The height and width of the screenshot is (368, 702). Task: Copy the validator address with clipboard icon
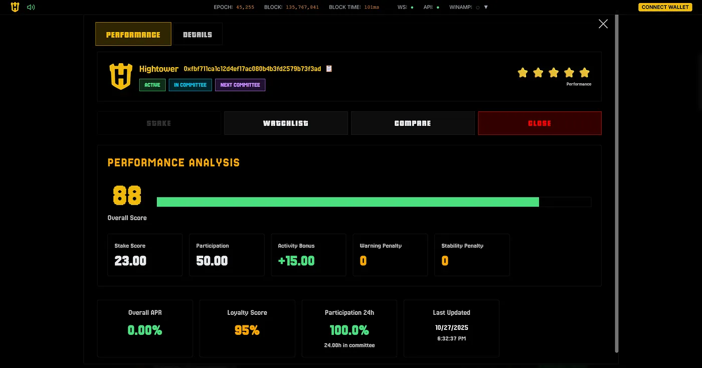pos(329,69)
